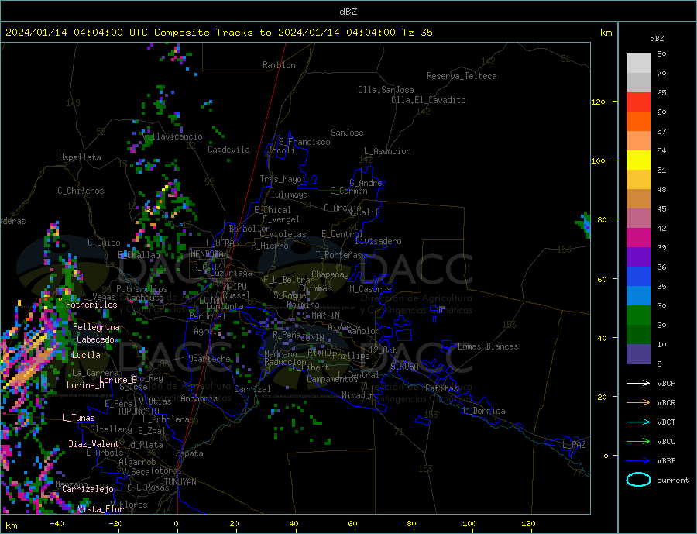The image size is (697, 534).
Task: Click the 'S.ROSA' map label
Action: [404, 367]
